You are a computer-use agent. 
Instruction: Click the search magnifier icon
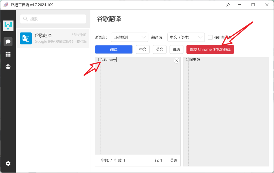(26, 19)
